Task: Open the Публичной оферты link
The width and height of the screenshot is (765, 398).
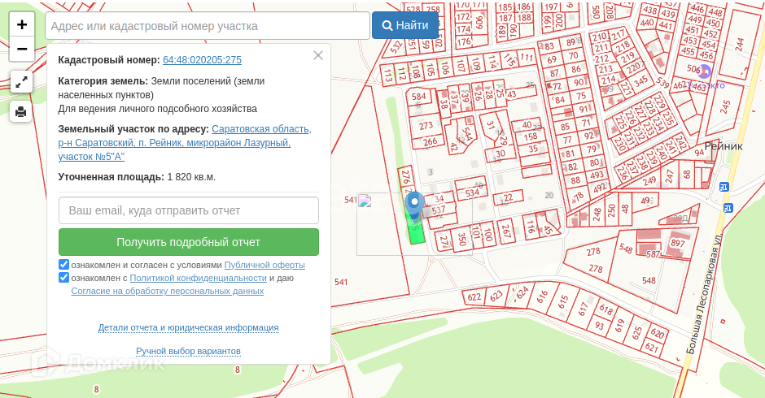Action: 264,265
